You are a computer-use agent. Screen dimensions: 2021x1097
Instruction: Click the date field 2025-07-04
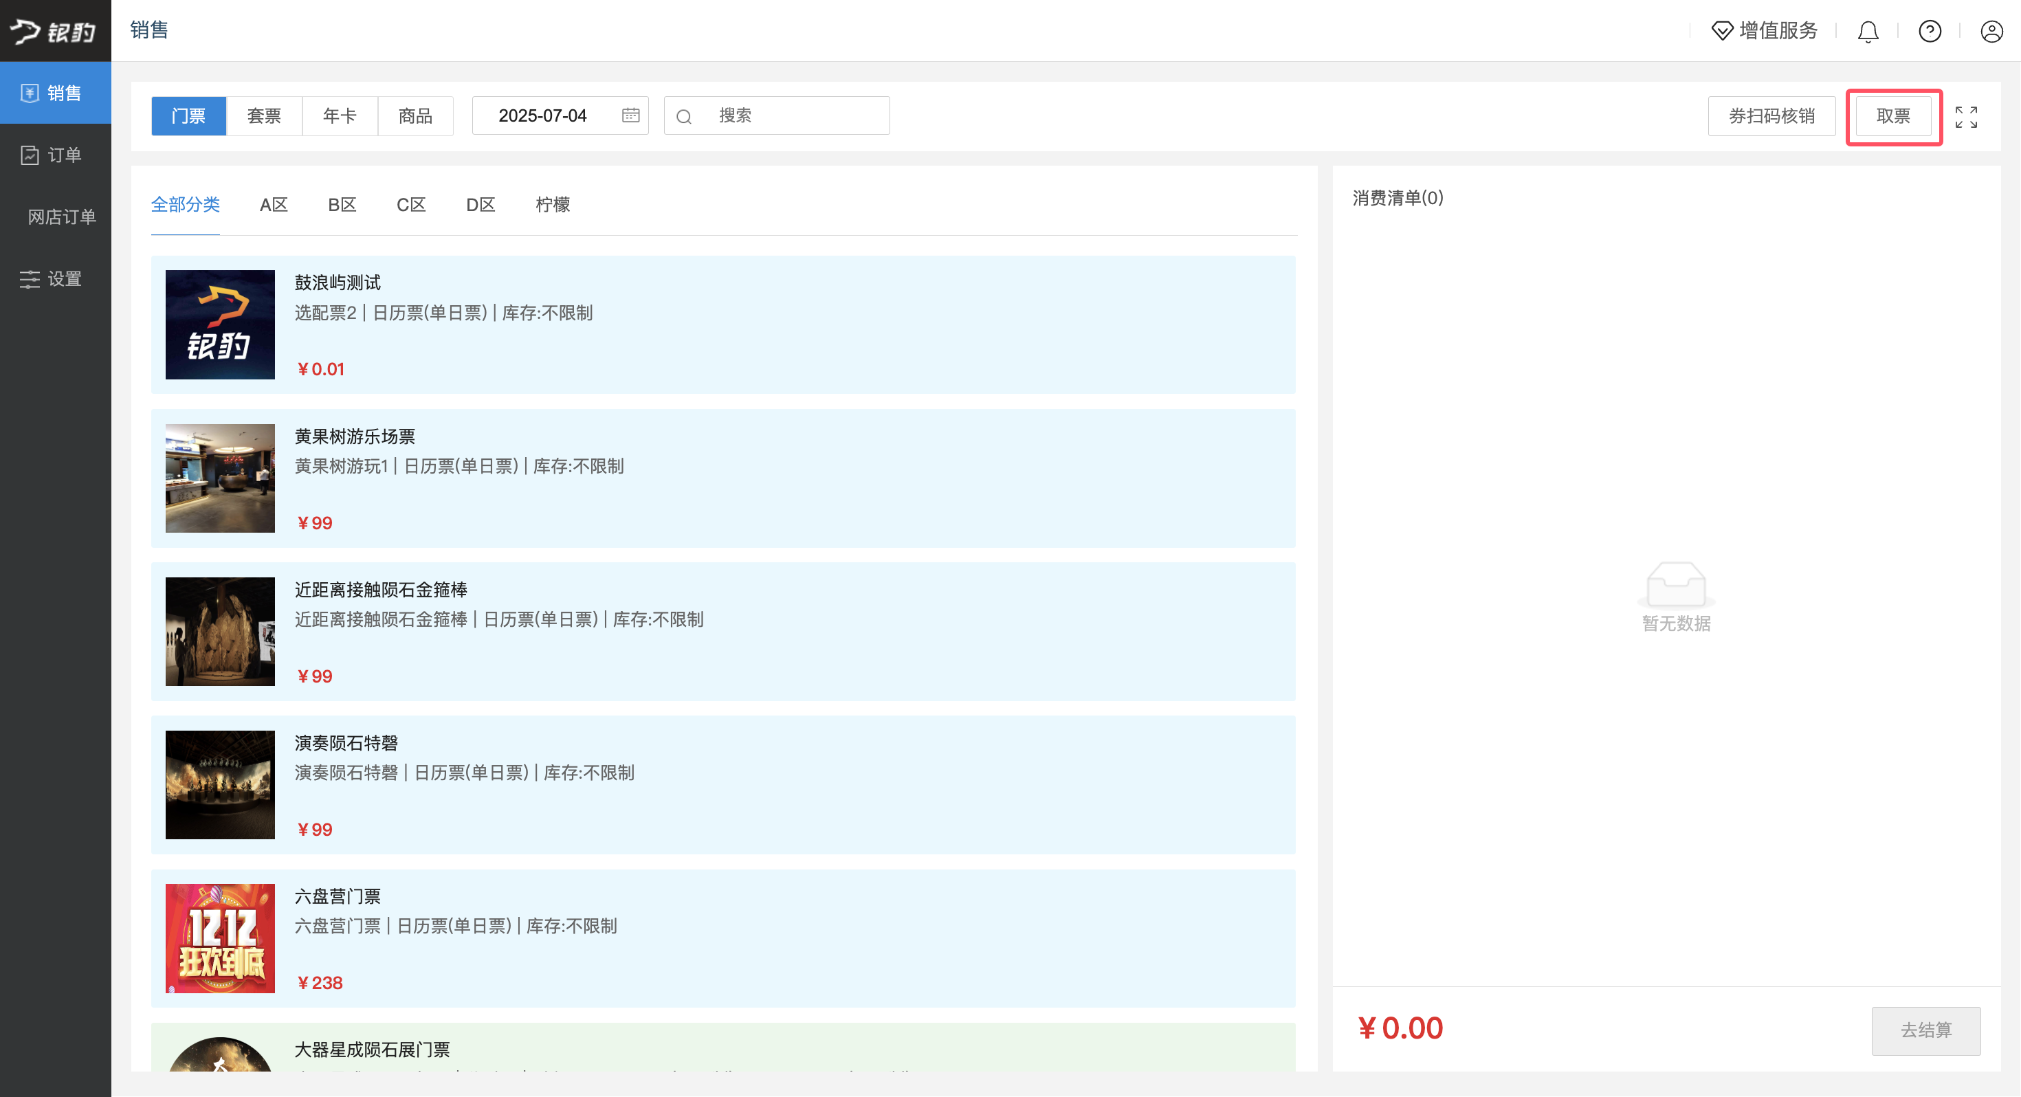click(560, 115)
